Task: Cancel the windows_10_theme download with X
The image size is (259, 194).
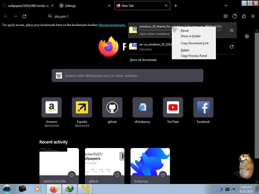Action: point(232,30)
